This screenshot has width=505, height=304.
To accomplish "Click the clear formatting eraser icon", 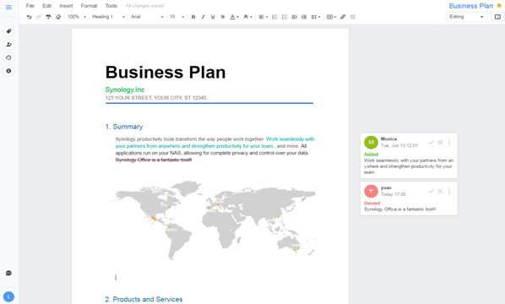I will point(58,17).
